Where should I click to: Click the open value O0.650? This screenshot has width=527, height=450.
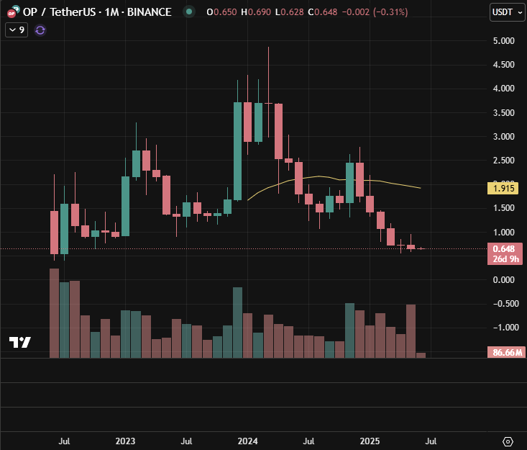pyautogui.click(x=222, y=12)
